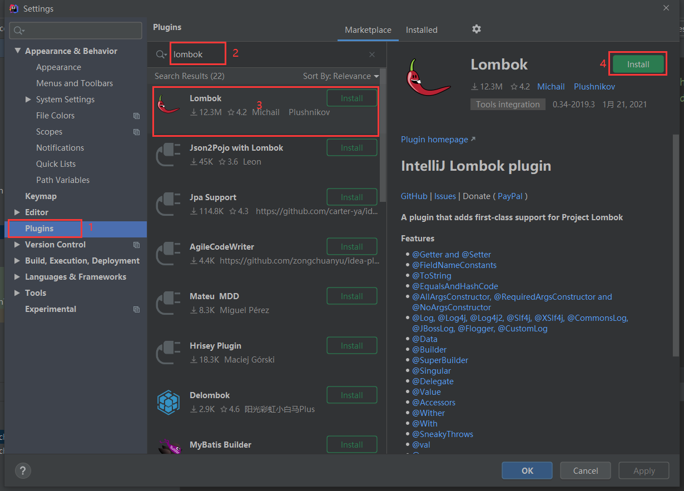Expand System Settings tree node
684x491 pixels.
click(x=28, y=100)
